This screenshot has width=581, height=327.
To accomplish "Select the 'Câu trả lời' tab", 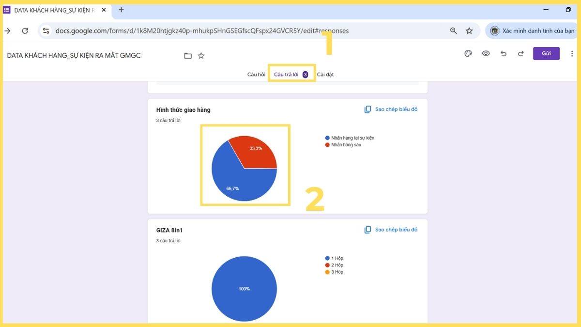I will [x=287, y=74].
